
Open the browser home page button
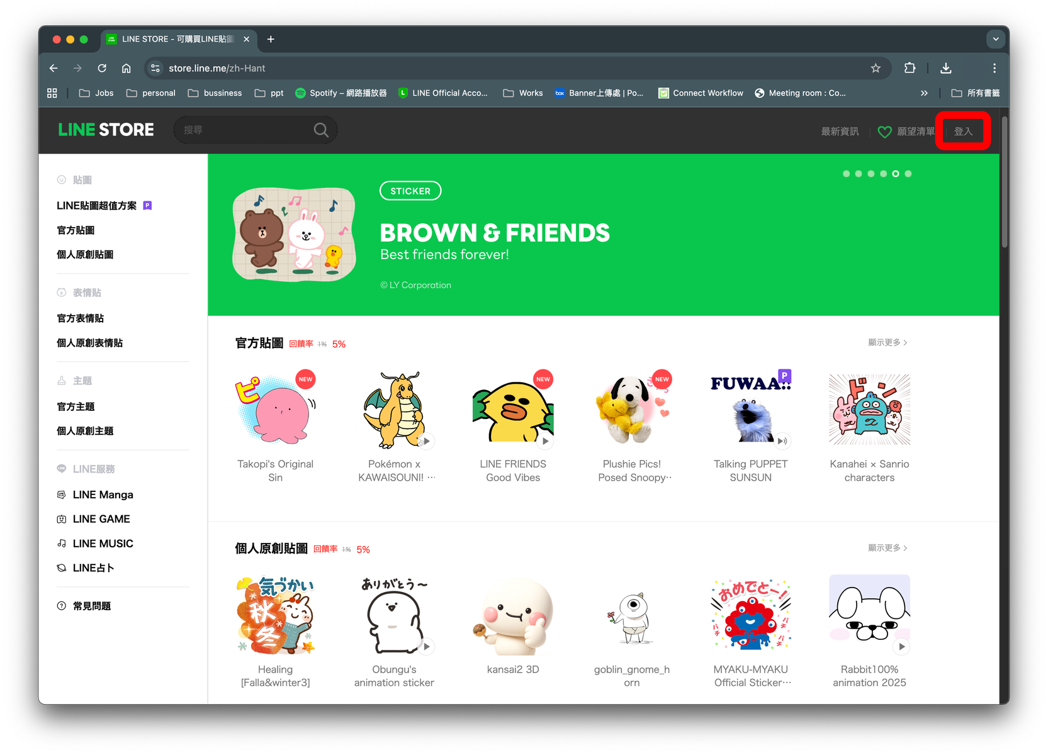pos(127,68)
